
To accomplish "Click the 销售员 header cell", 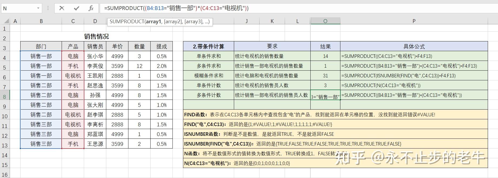I will coord(95,47).
